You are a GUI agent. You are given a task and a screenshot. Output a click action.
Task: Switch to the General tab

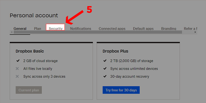click(x=20, y=29)
